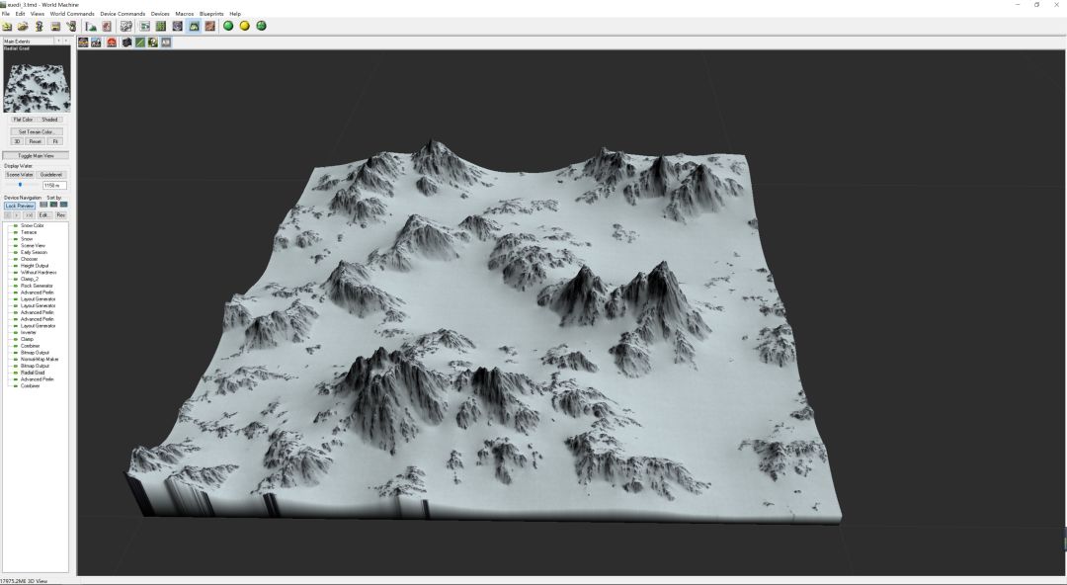The height and width of the screenshot is (585, 1067).
Task: Open the Blueprints menu
Action: coord(212,14)
